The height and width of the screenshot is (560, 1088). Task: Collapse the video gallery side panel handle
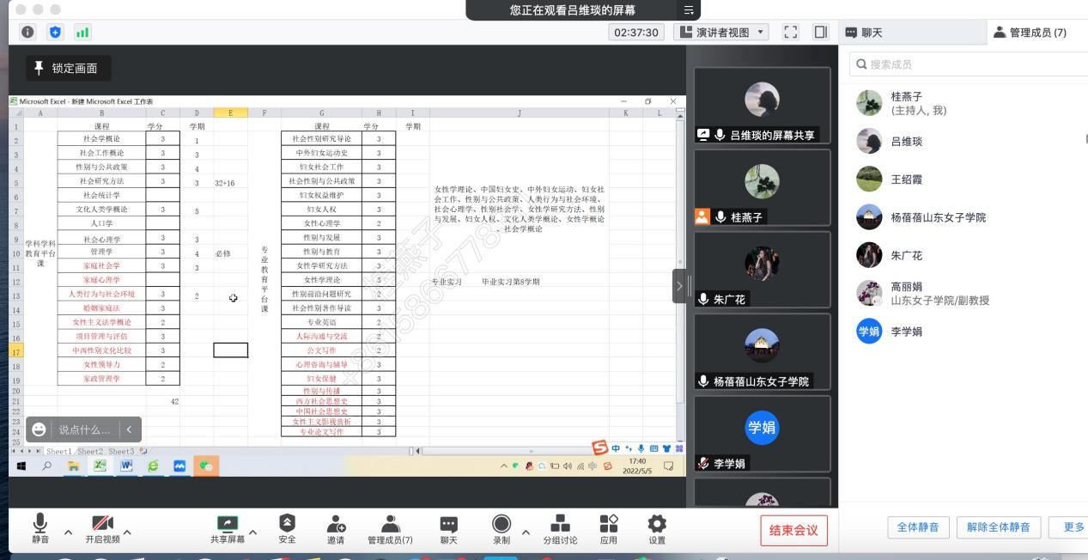pos(678,285)
